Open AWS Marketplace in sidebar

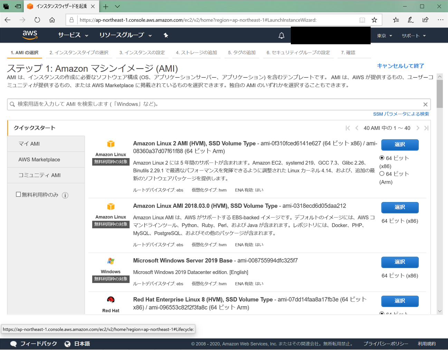point(46,160)
